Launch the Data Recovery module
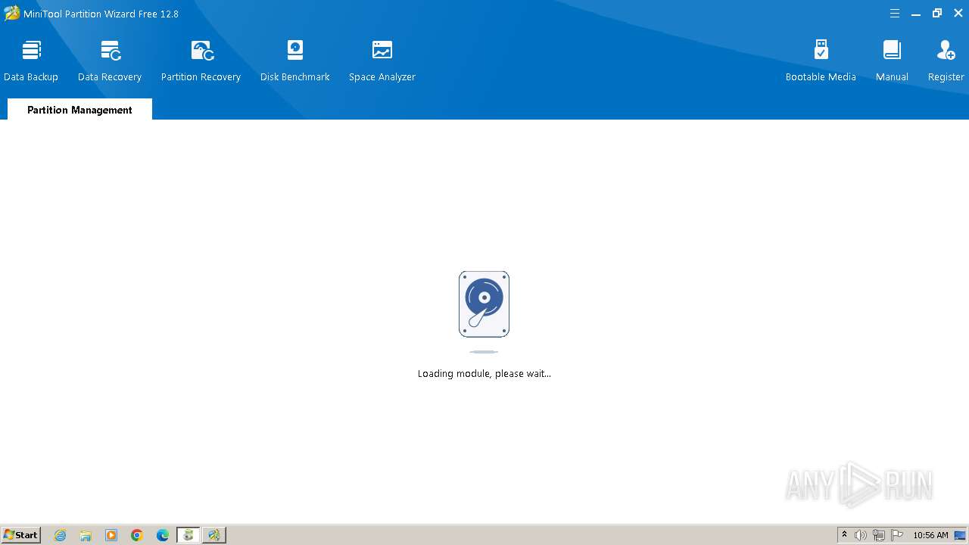 [x=110, y=61]
